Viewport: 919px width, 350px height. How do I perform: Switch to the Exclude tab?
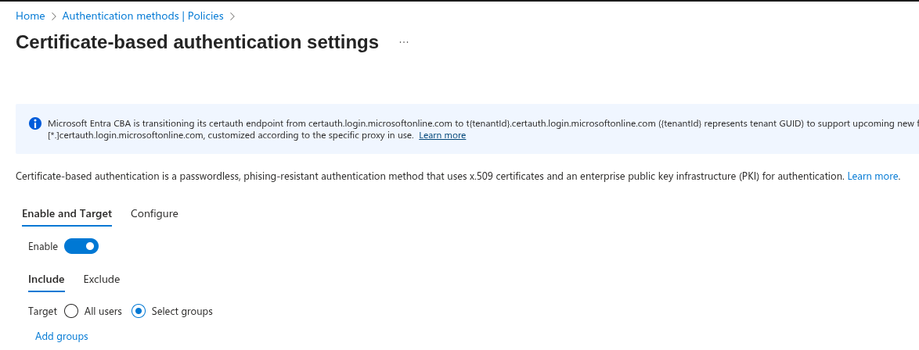click(x=102, y=279)
